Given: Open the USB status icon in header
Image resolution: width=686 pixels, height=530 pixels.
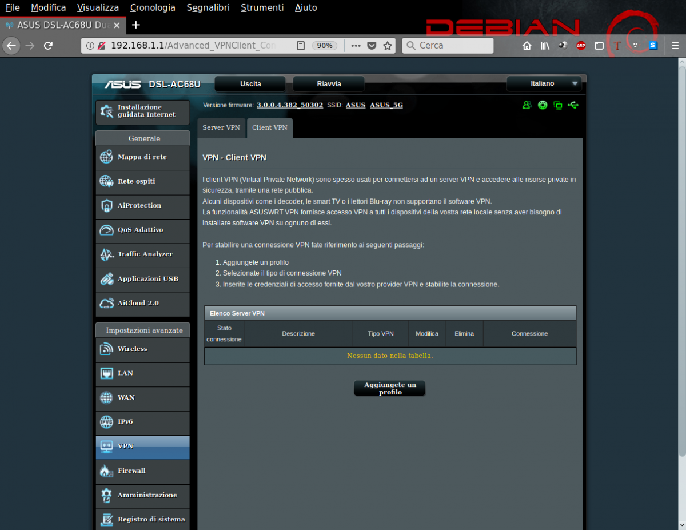Looking at the screenshot, I should click(573, 105).
